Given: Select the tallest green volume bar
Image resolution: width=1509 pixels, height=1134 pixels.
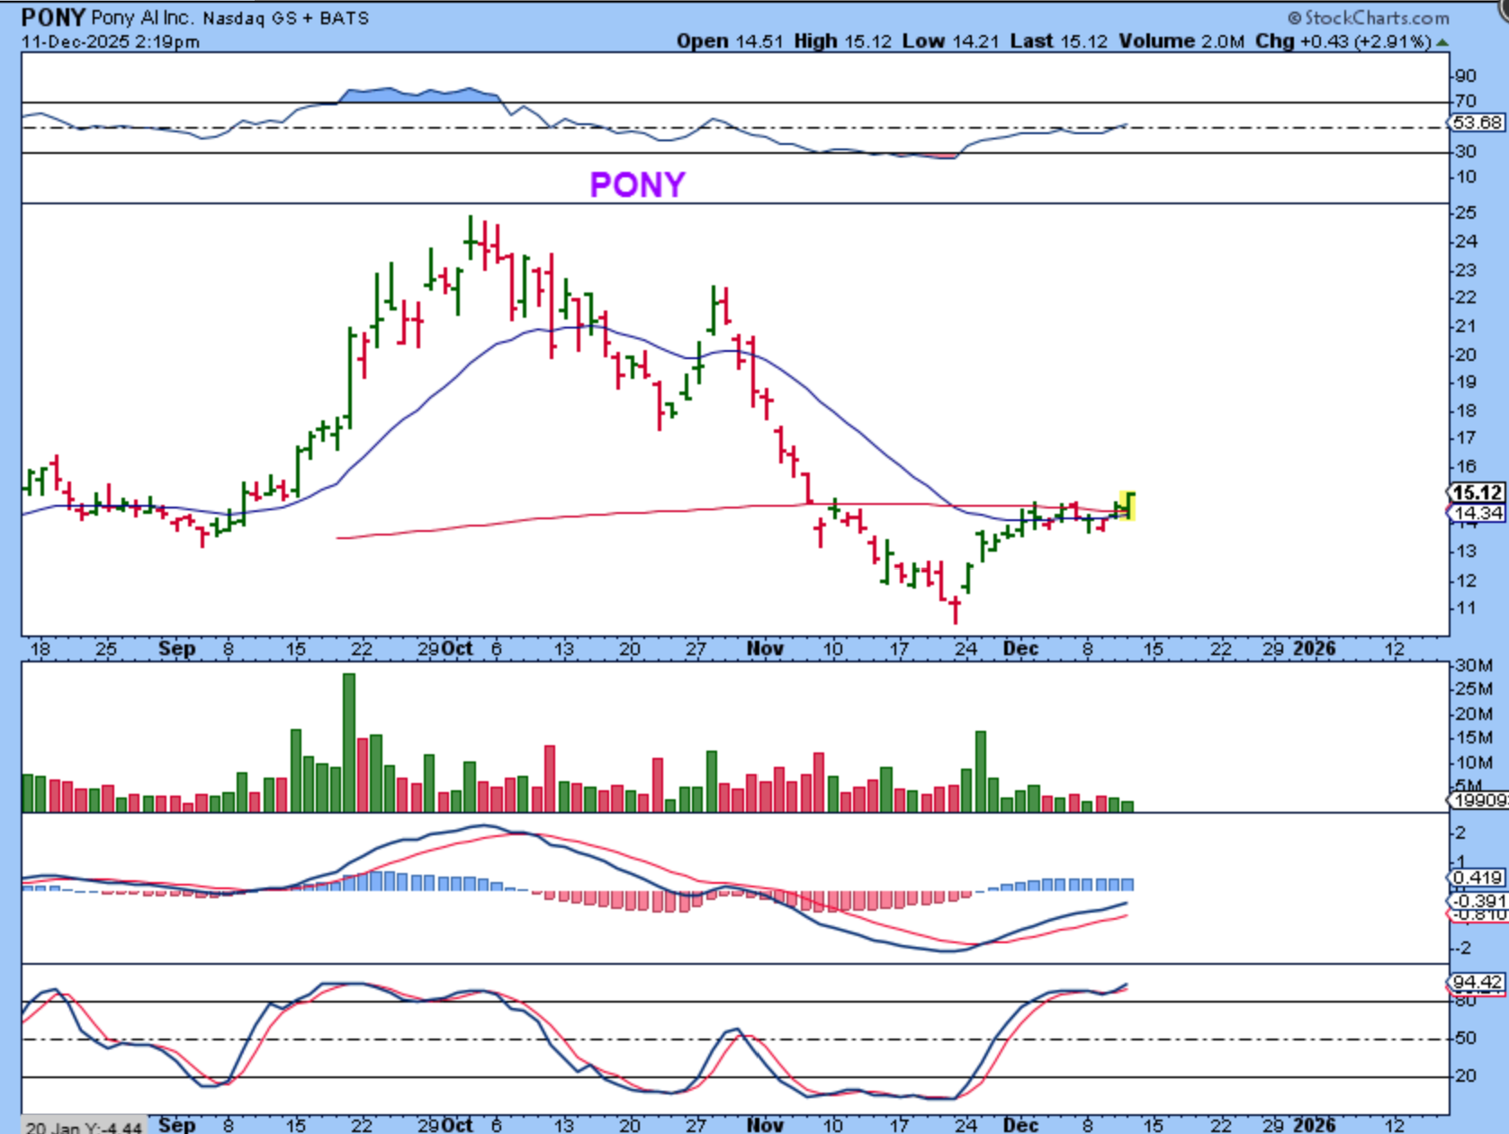Looking at the screenshot, I should click(x=349, y=742).
